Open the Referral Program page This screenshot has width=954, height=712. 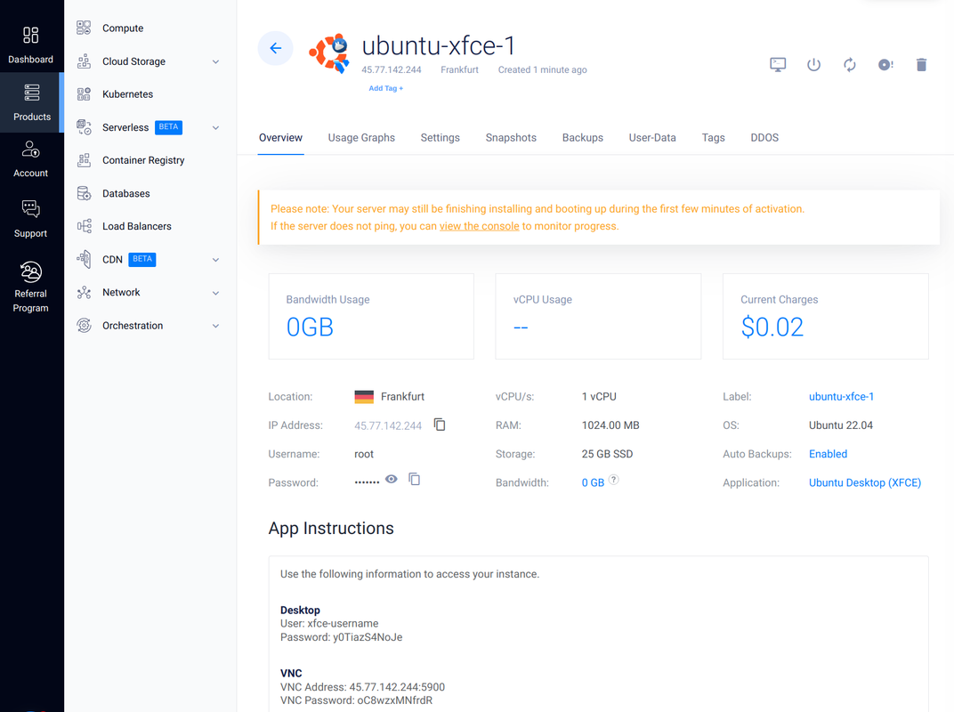[30, 287]
